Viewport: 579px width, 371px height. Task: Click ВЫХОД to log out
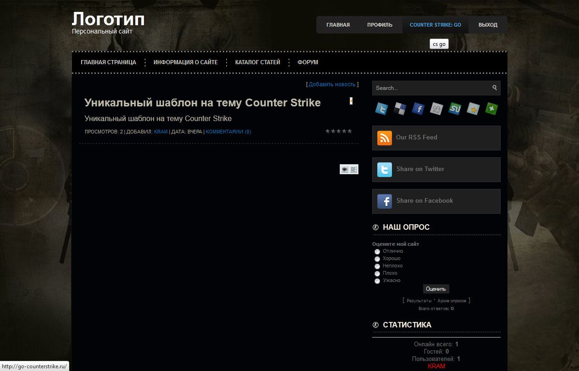coord(488,25)
